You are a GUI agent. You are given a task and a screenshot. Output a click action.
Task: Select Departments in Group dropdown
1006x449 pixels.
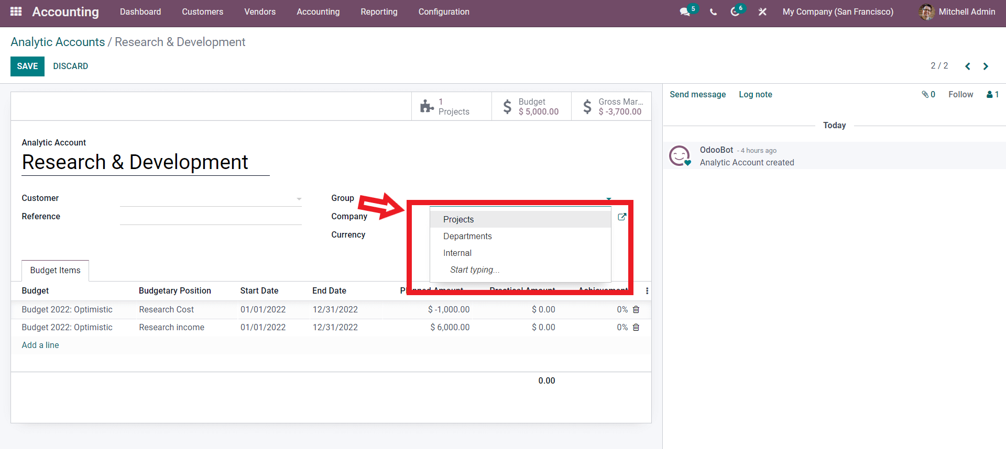[520, 236]
